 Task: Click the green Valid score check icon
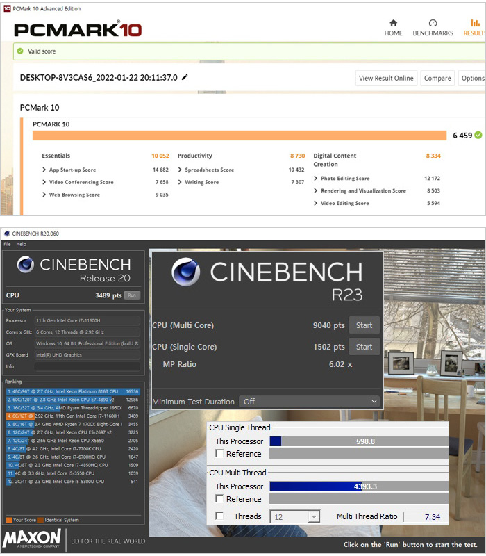(20, 51)
